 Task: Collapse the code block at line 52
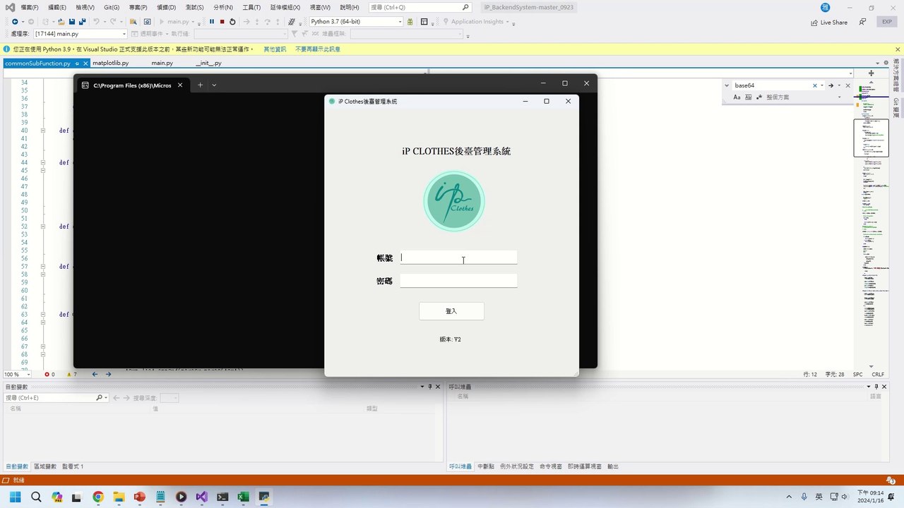[43, 226]
